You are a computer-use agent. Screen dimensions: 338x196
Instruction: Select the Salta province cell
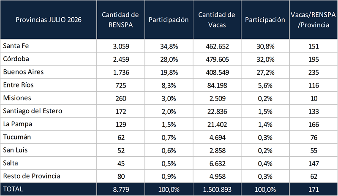(x=49, y=163)
